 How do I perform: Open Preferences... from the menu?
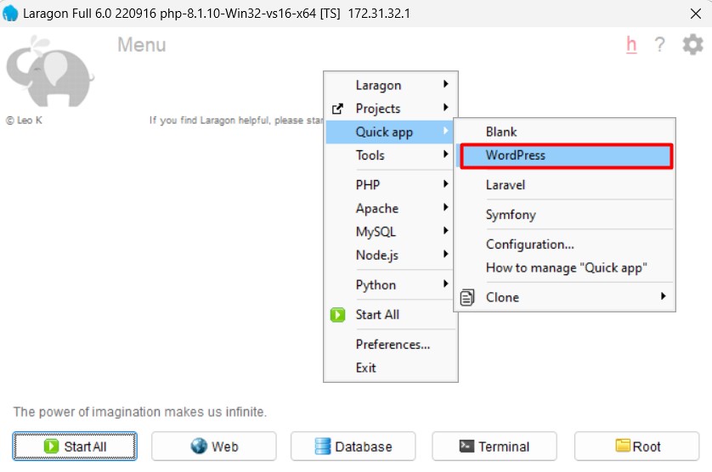(x=393, y=345)
